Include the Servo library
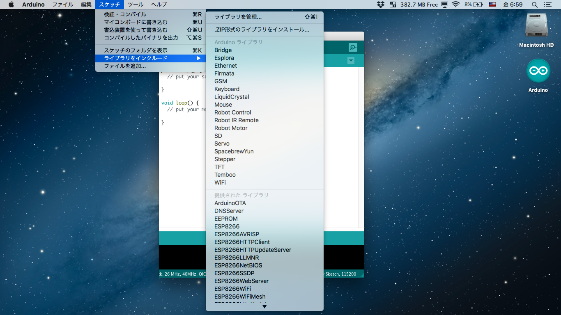 (x=264, y=144)
